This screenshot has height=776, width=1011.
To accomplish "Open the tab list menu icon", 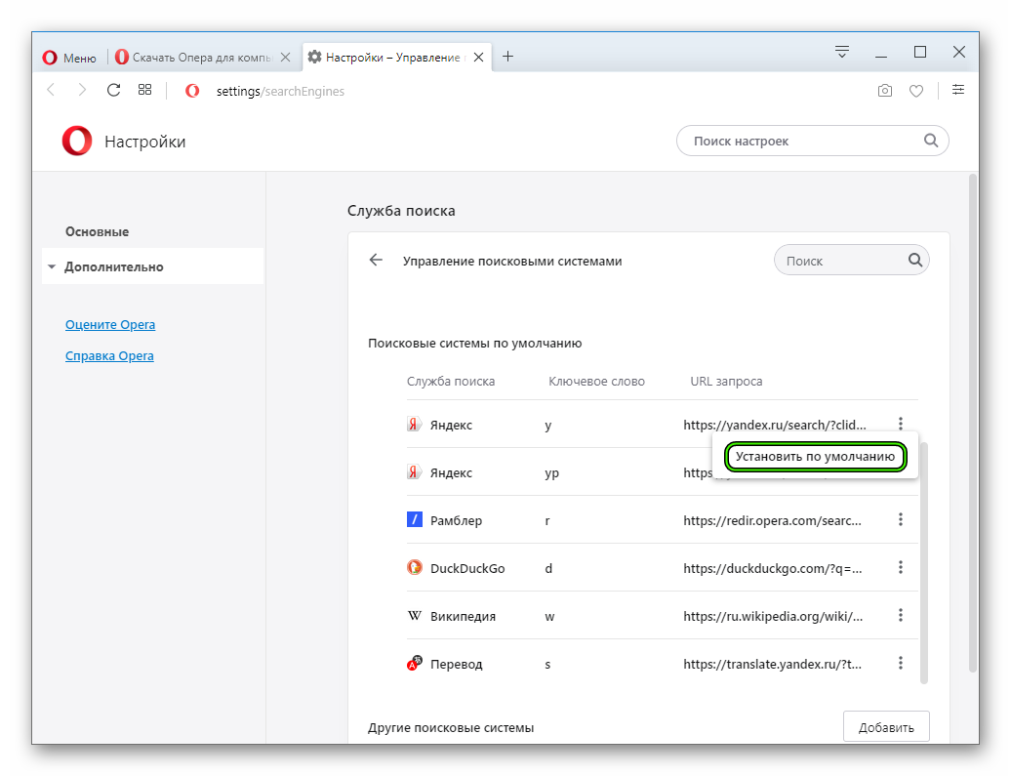I will pyautogui.click(x=842, y=52).
